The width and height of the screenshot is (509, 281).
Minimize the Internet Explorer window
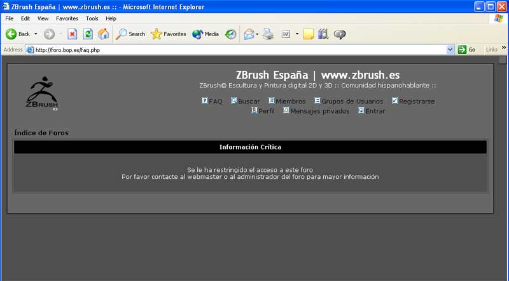479,6
